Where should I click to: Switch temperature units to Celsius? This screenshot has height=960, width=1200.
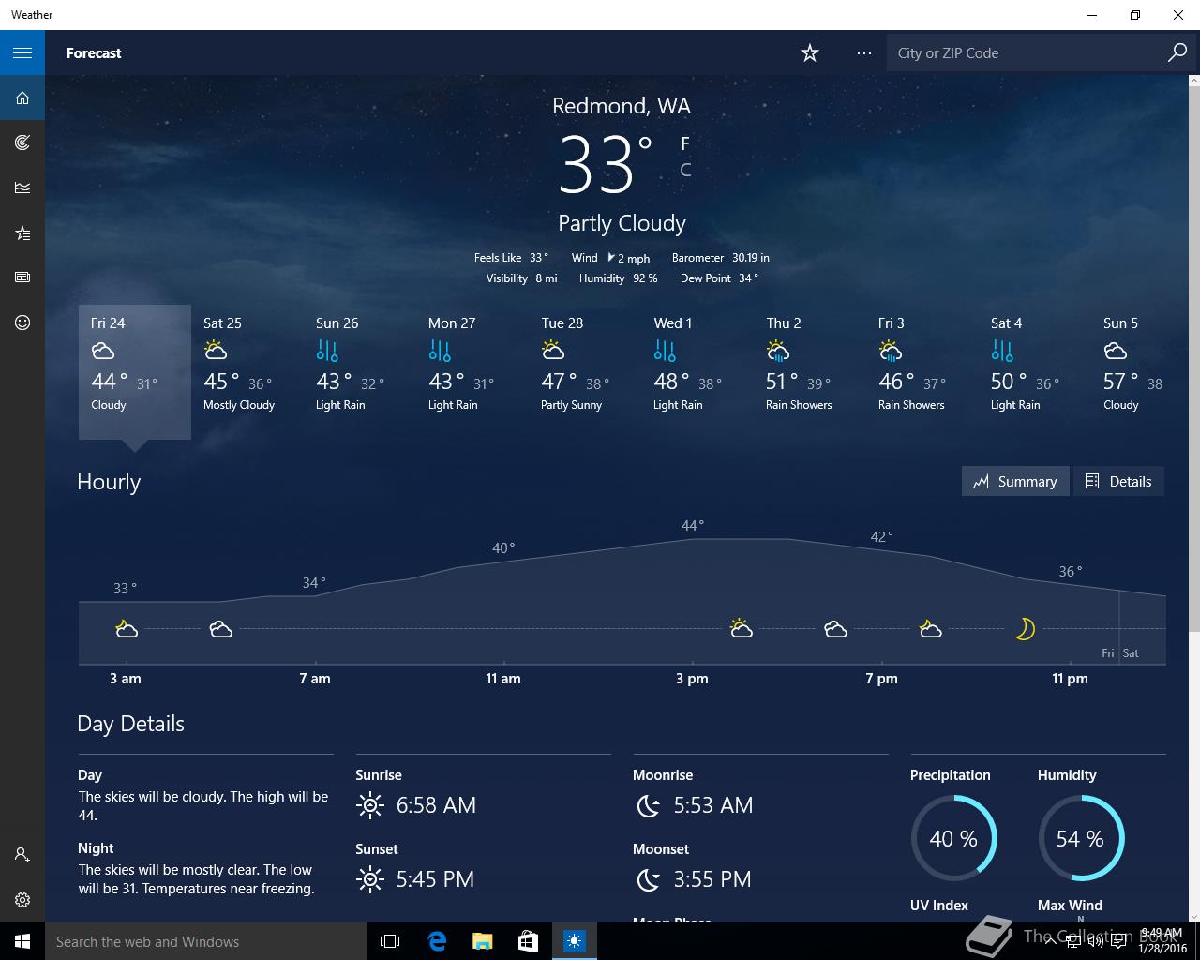pyautogui.click(x=685, y=170)
